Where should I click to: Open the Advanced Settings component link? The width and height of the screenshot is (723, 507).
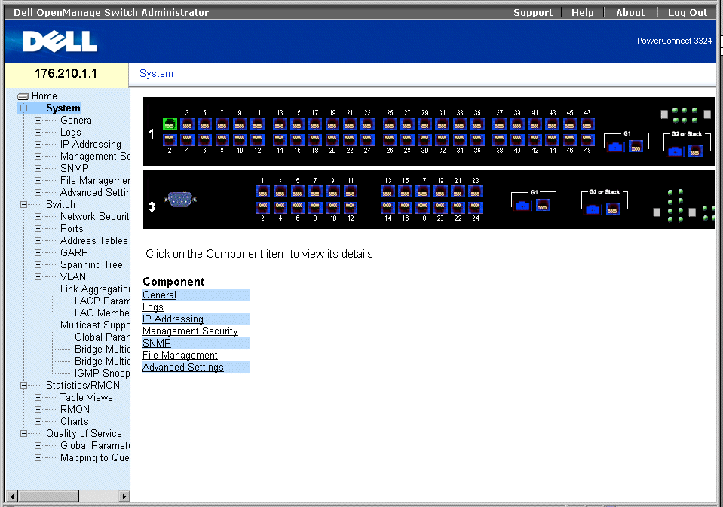click(183, 368)
